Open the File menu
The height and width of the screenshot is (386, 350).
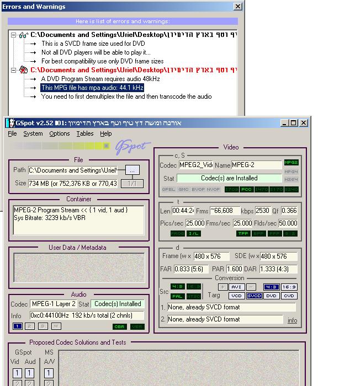pyautogui.click(x=12, y=133)
